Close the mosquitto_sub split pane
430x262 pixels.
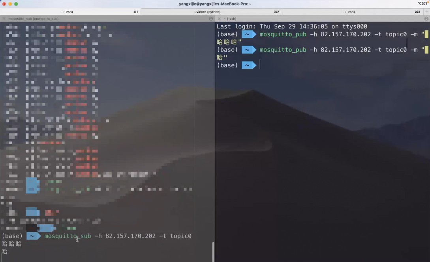coord(4,19)
